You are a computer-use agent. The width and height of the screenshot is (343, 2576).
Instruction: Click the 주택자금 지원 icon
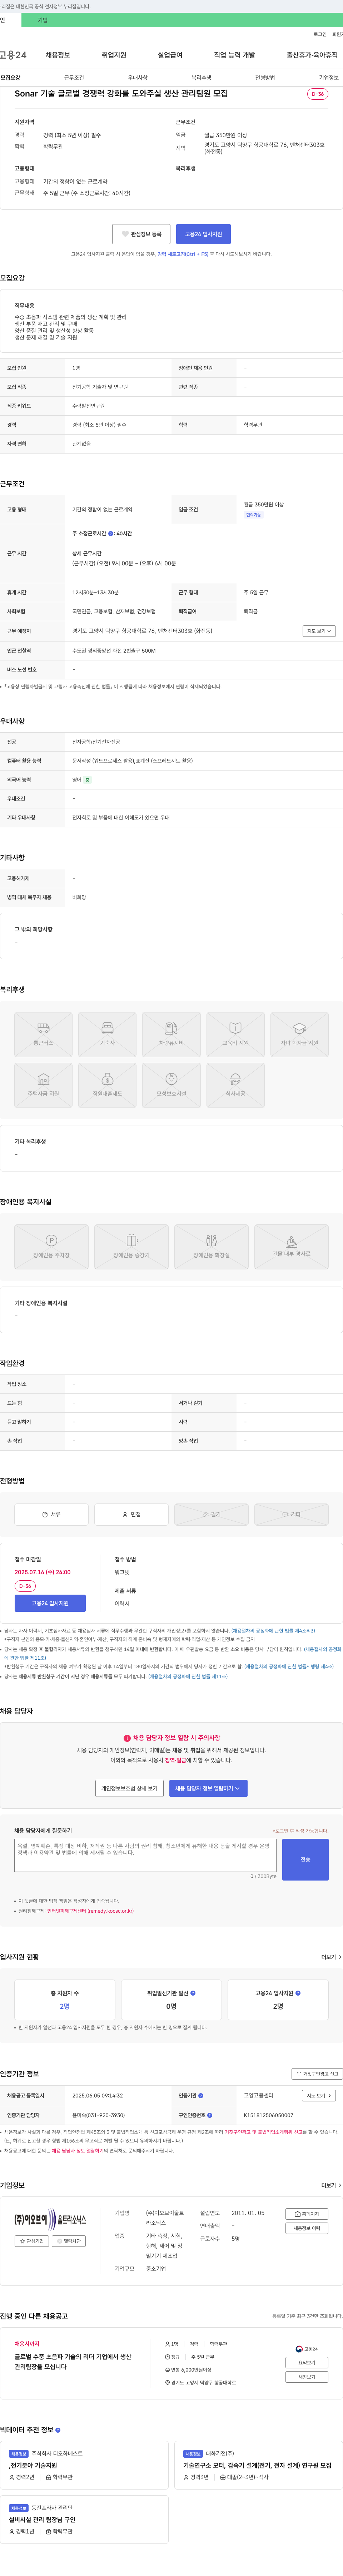click(43, 1085)
